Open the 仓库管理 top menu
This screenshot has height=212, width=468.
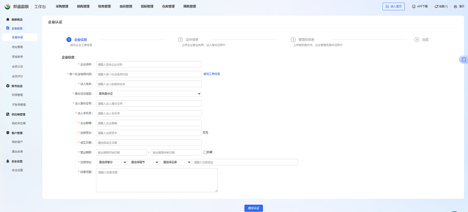click(x=168, y=7)
